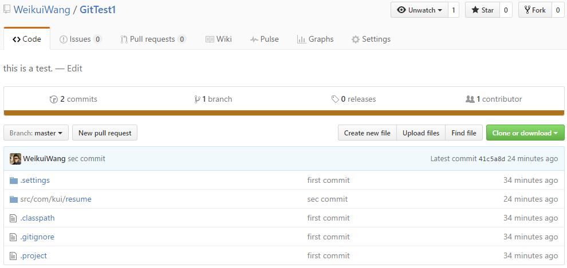Click the repository book icon beside WeikuiWang
The height and width of the screenshot is (268, 567).
(7, 10)
